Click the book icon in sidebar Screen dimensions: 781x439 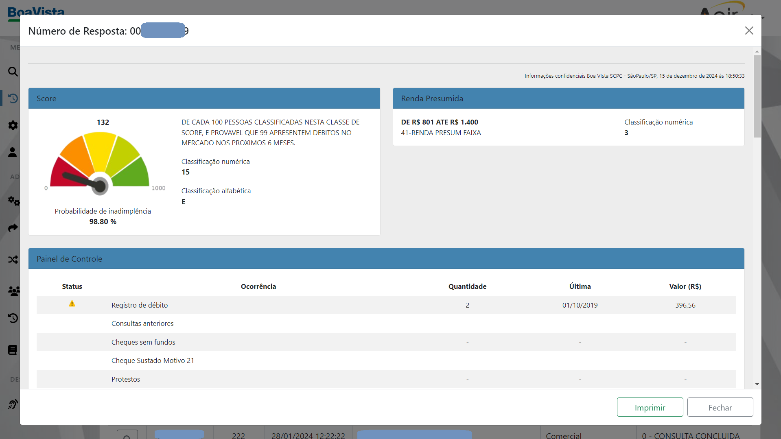pos(13,350)
